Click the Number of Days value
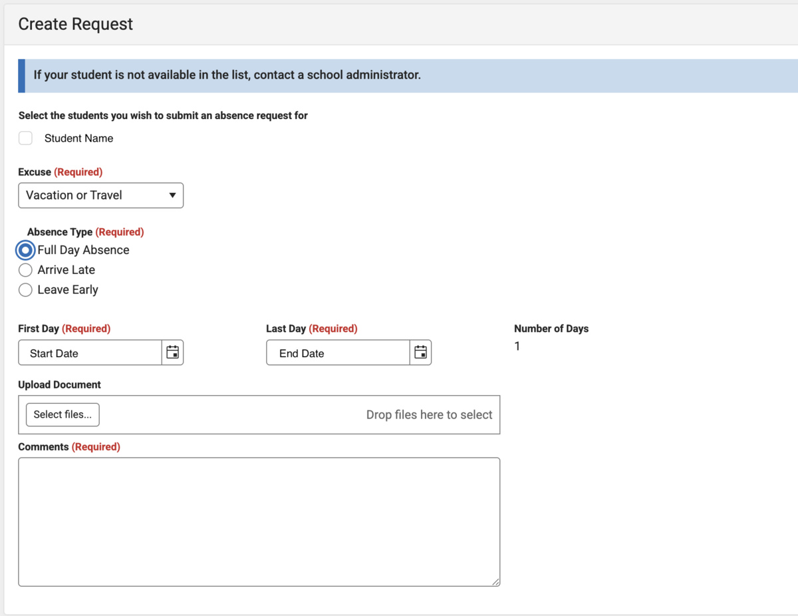 517,347
